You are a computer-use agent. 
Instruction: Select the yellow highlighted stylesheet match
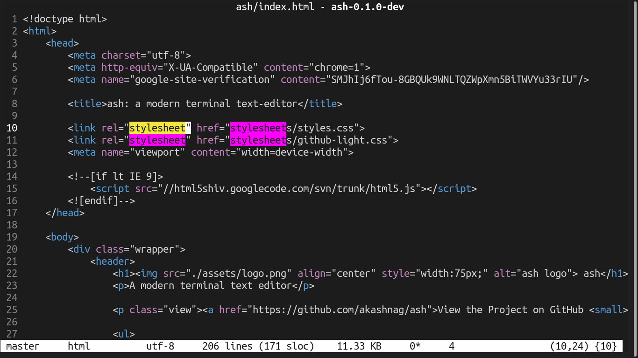[x=158, y=128]
